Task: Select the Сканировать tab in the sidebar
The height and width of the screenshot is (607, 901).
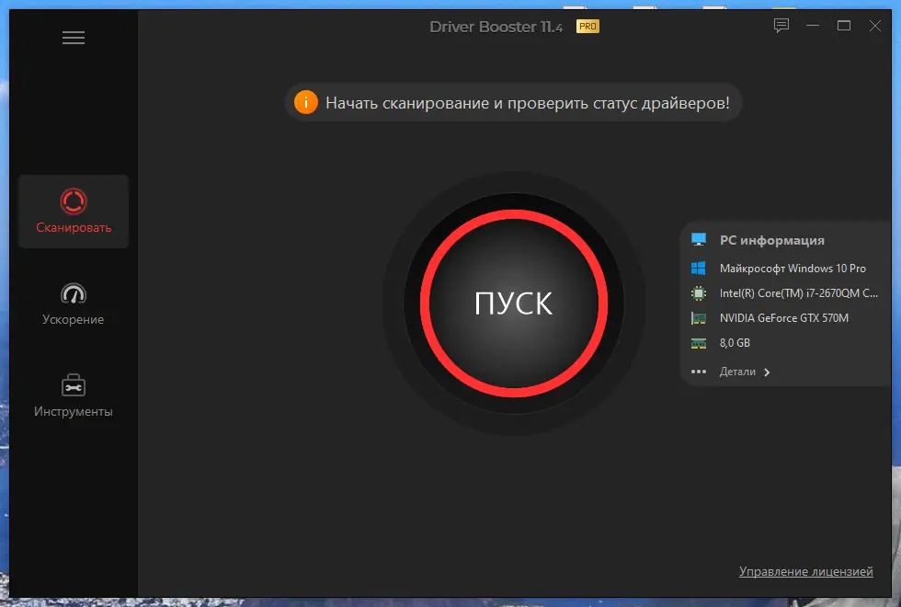Action: click(74, 212)
